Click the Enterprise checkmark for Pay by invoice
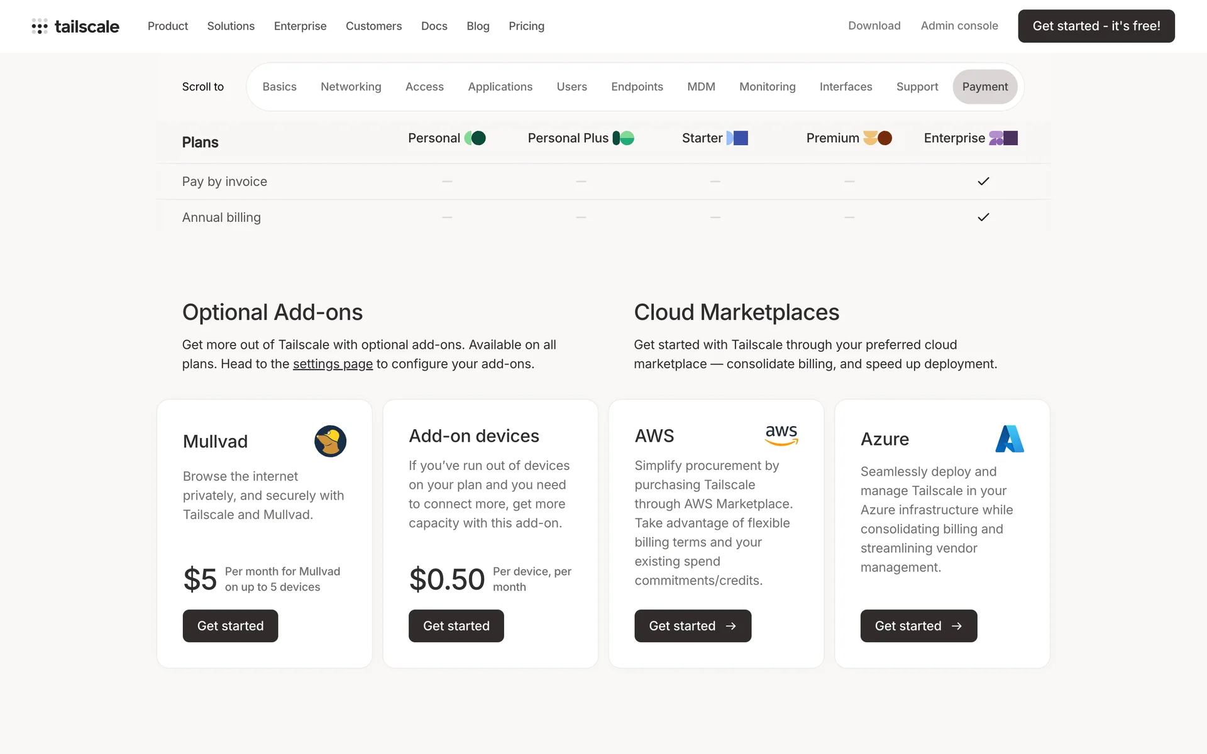 click(x=983, y=182)
